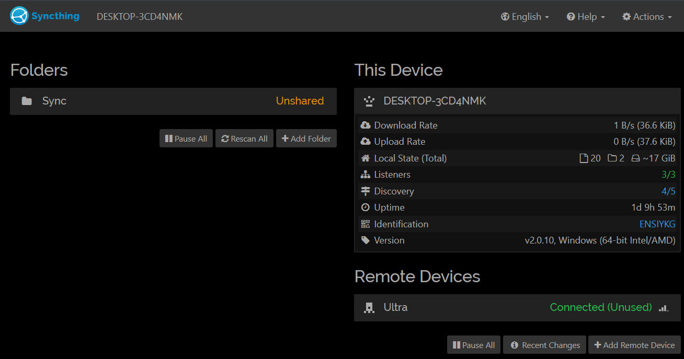Screen dimensions: 684x359
Task: Click the Identification QR code icon
Action: [365, 224]
